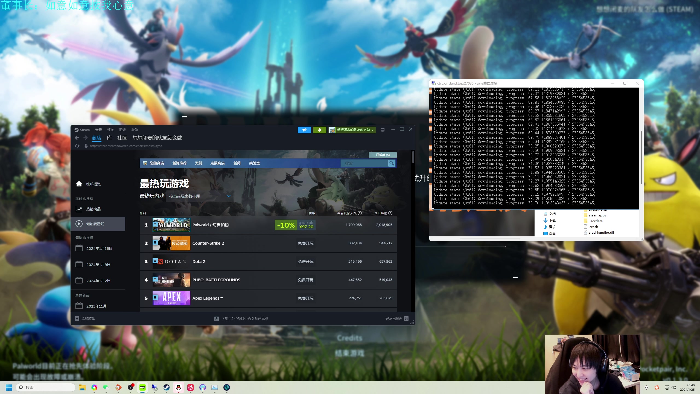Open the 帮助 menu
700x394 pixels.
pyautogui.click(x=135, y=130)
